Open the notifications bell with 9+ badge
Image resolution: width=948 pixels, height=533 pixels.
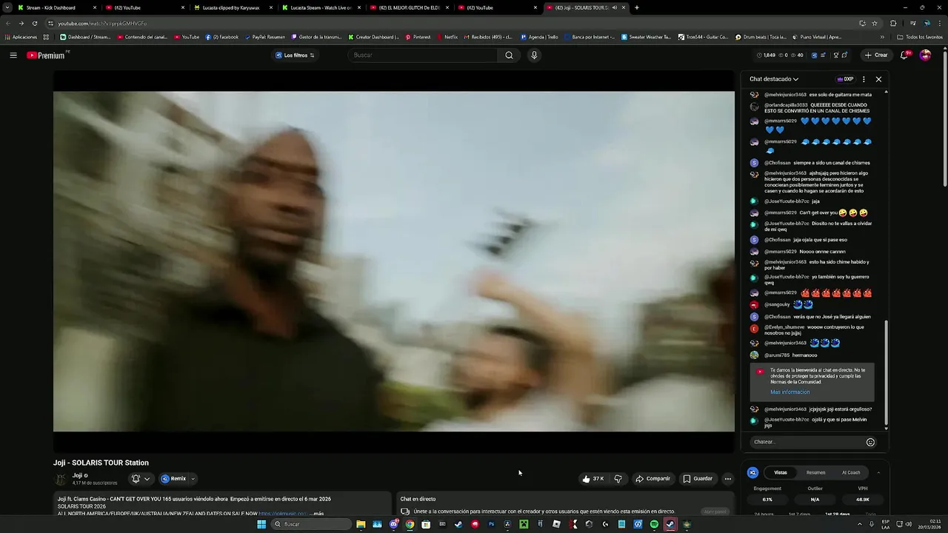click(x=904, y=55)
